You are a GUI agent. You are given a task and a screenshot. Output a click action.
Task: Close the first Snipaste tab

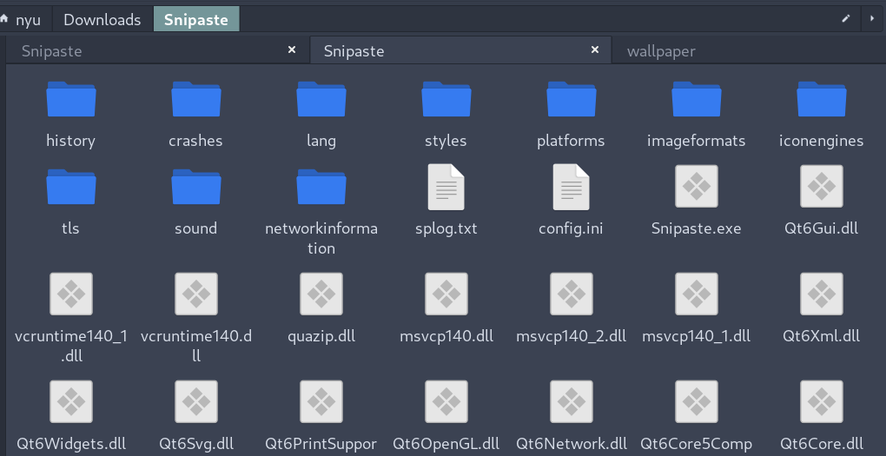click(x=292, y=50)
